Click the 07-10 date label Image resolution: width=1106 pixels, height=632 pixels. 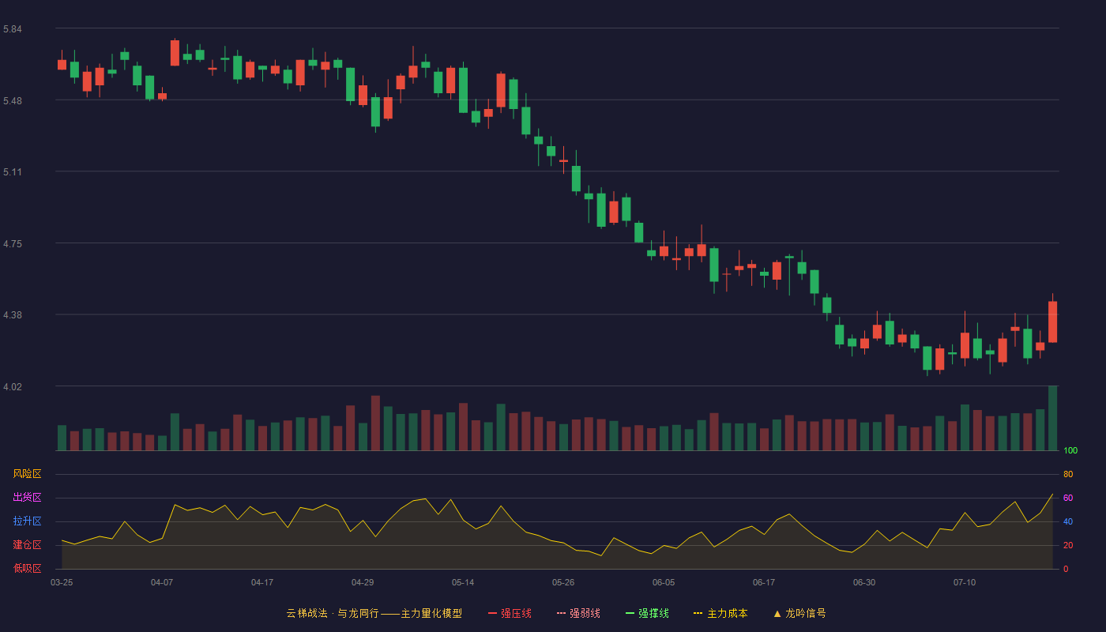tap(965, 582)
